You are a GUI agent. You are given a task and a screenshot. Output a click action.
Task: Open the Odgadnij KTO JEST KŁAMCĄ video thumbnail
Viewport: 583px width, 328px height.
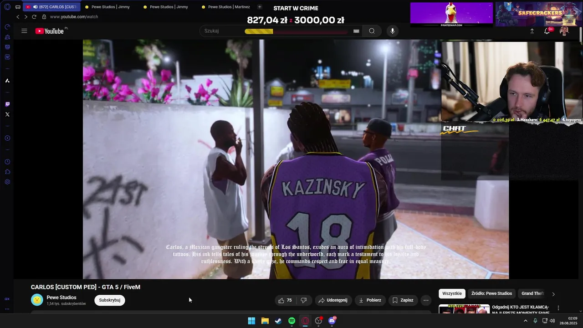pos(464,309)
